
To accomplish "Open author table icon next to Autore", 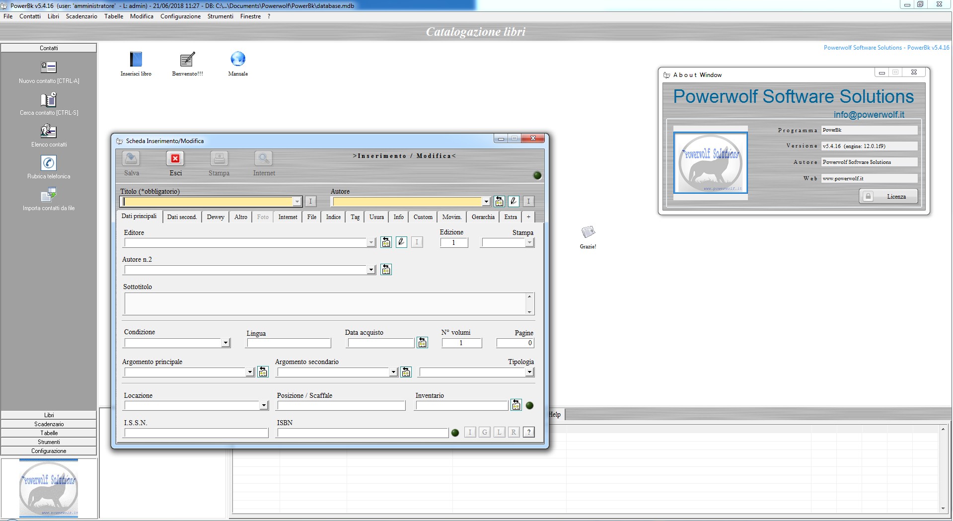I will pyautogui.click(x=499, y=201).
